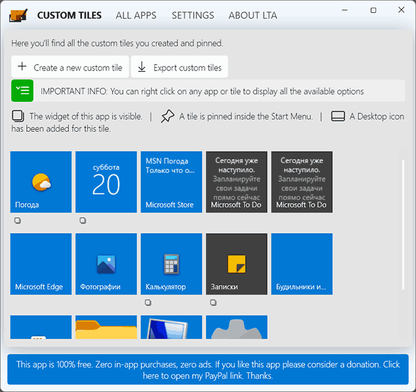Click the Live Tiles Anywhere app logo
Viewport: 416px width, 392px height.
(19, 15)
